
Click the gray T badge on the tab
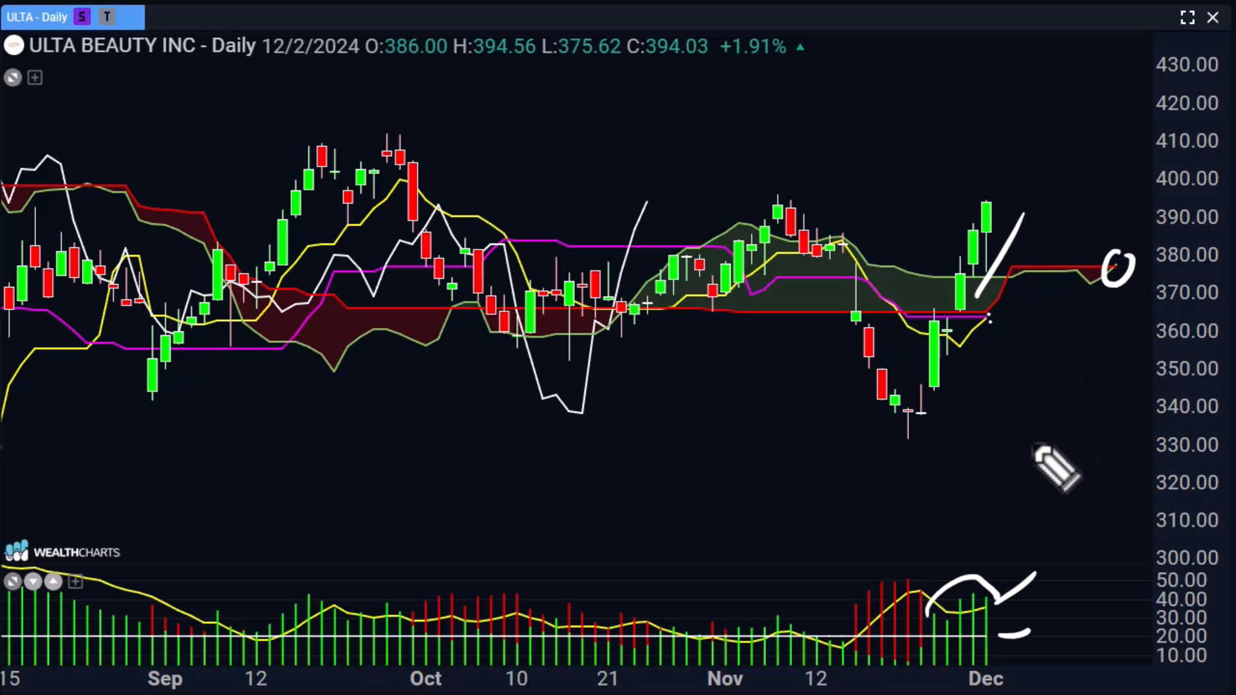tap(107, 17)
